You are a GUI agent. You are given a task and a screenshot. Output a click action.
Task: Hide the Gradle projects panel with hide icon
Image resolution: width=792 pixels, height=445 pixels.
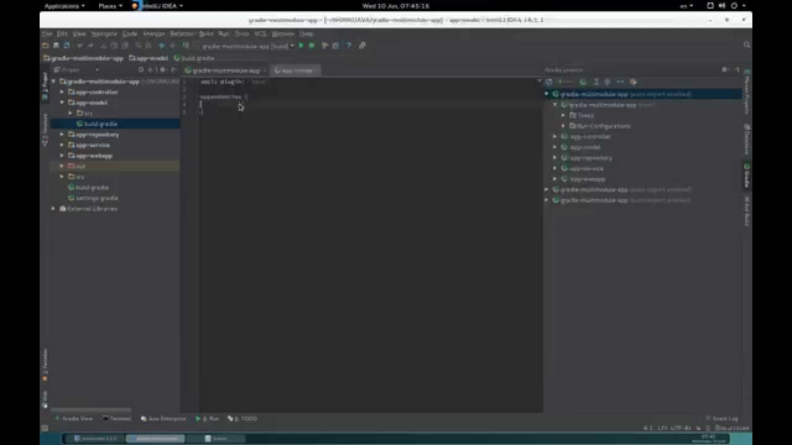pos(737,70)
